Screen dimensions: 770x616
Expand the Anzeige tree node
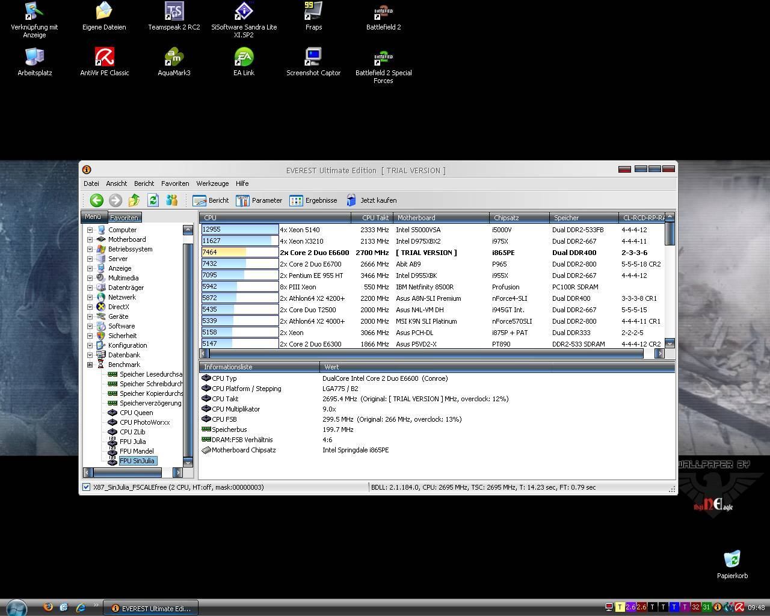click(x=90, y=268)
